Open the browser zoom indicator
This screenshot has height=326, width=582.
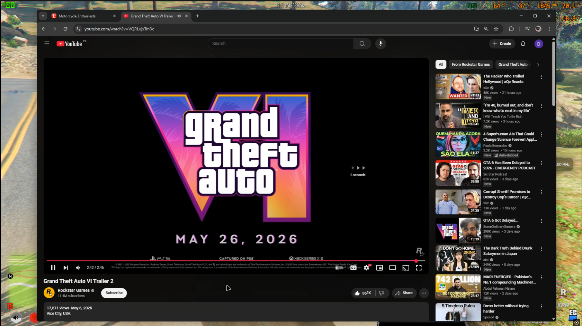pyautogui.click(x=486, y=29)
